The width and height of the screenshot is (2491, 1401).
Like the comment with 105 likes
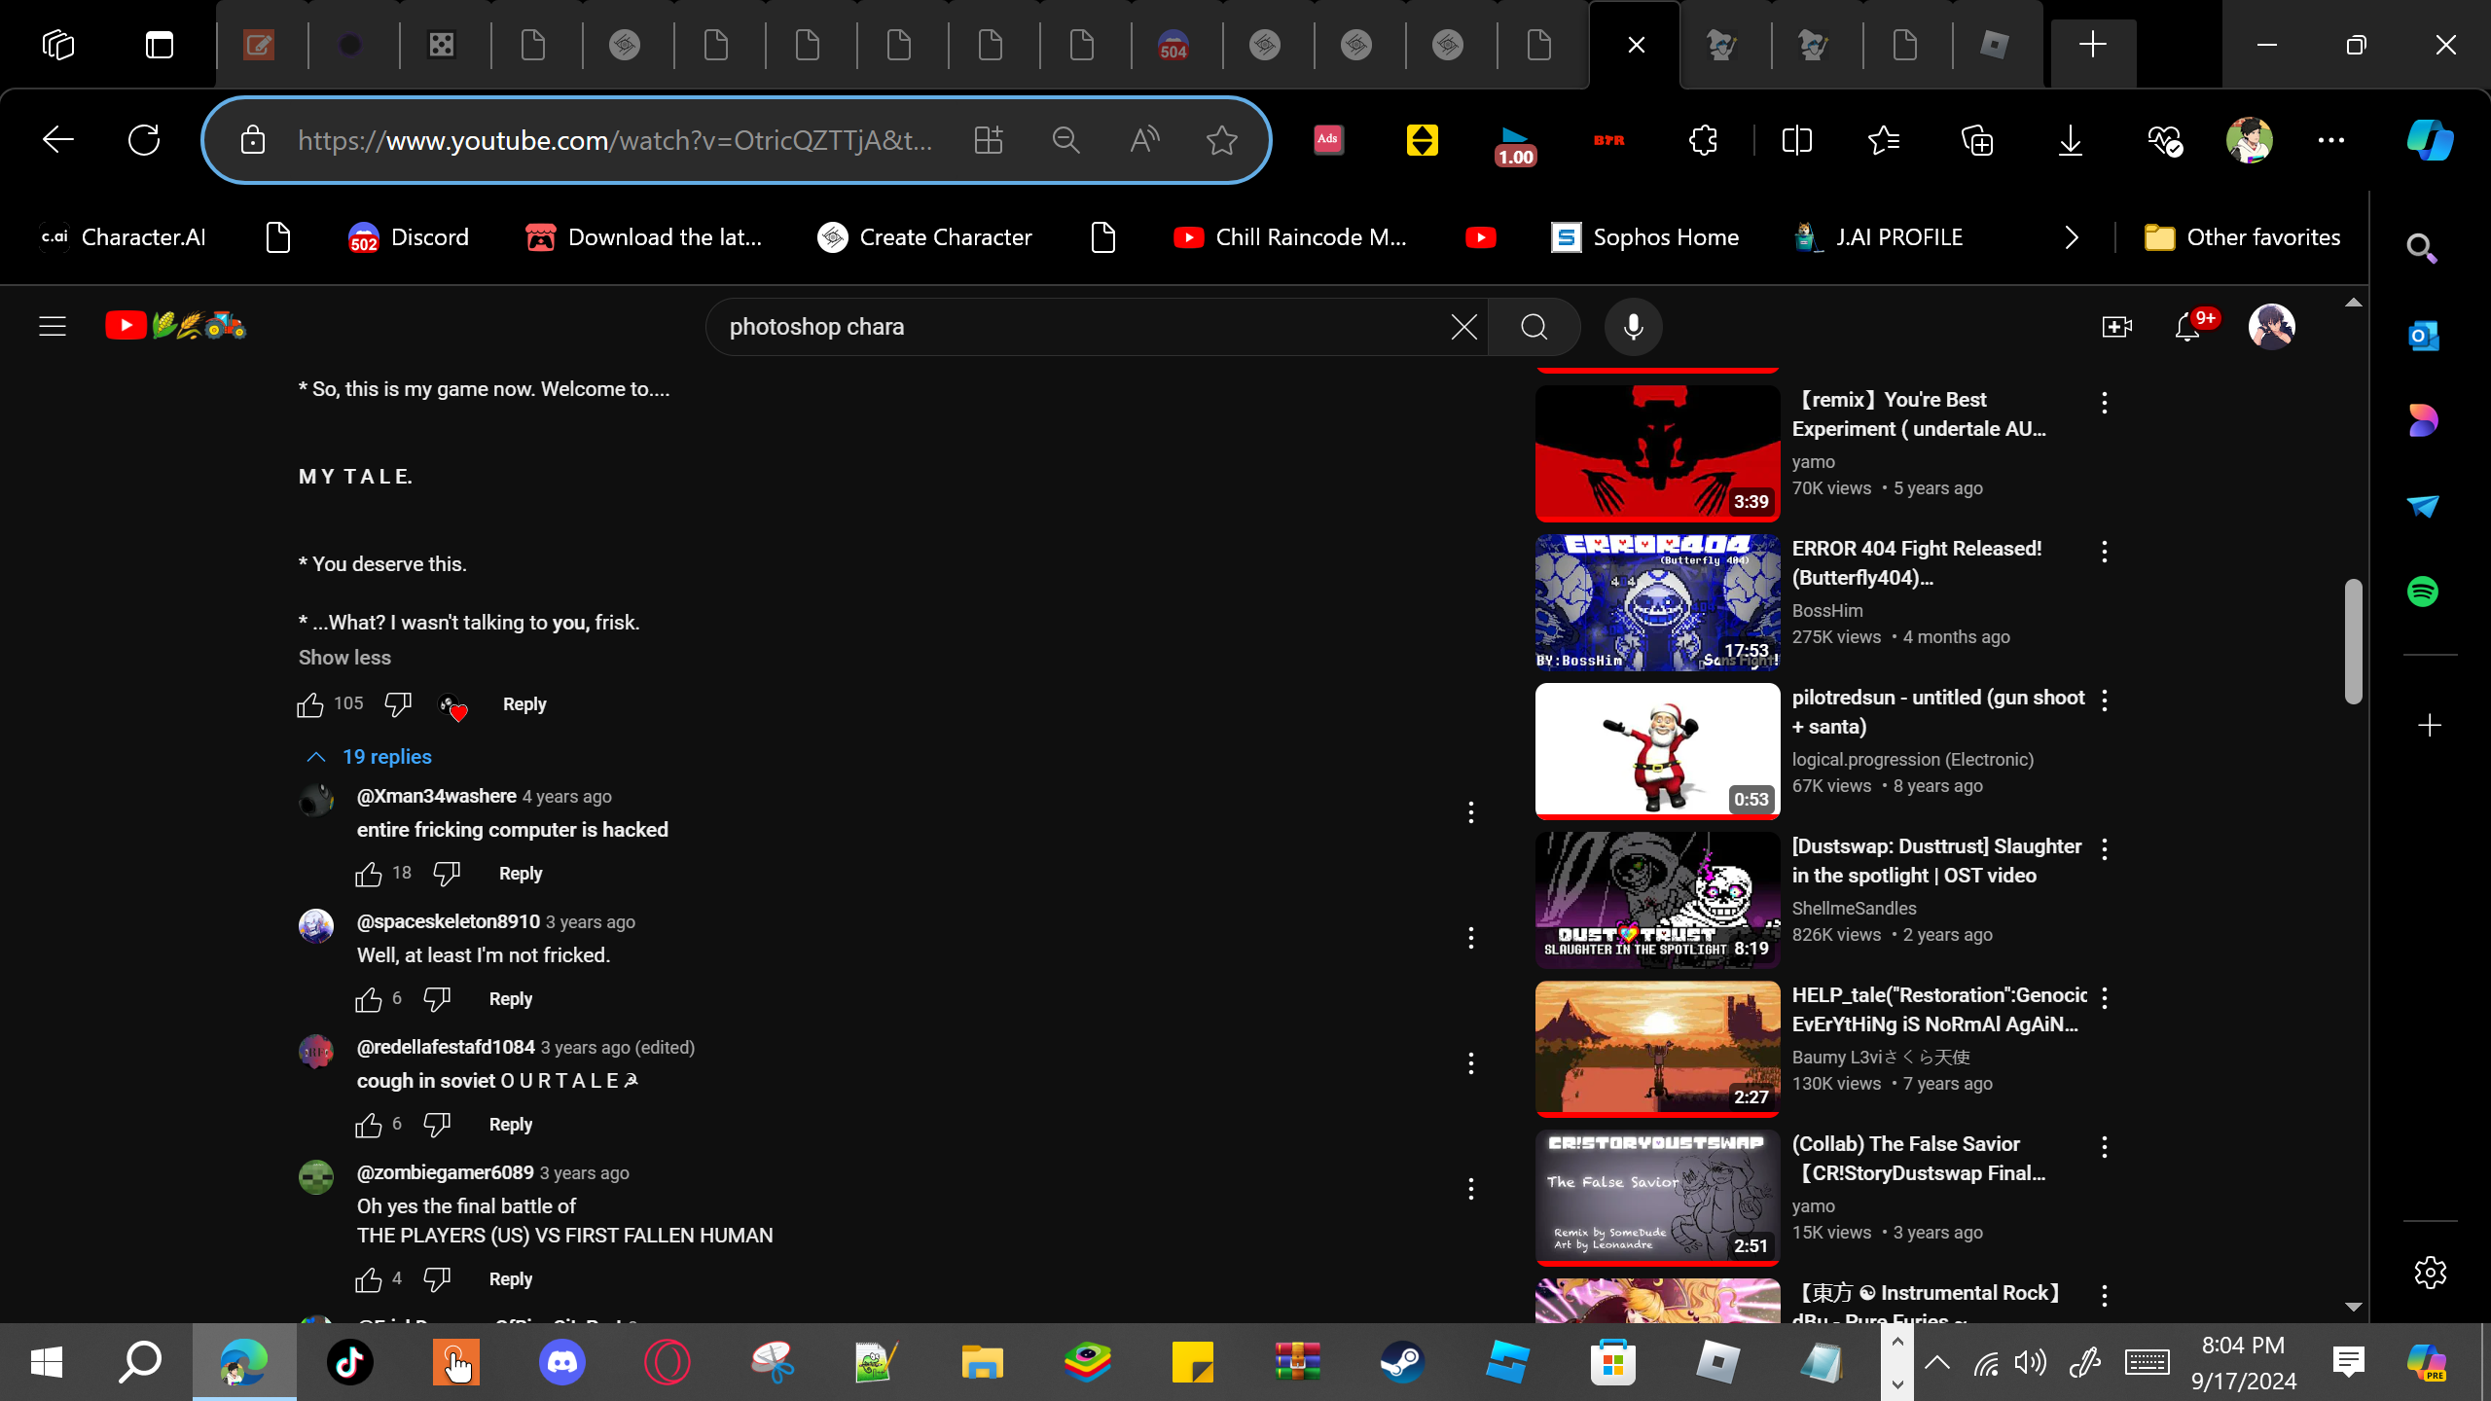pos(310,704)
